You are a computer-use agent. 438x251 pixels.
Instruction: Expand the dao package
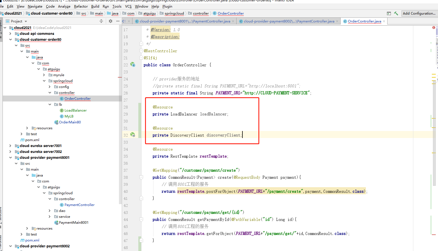[50, 211]
